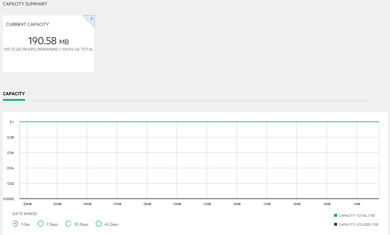The height and width of the screenshot is (235, 390).
Task: Click the -23HR time axis label
Action: point(27,204)
